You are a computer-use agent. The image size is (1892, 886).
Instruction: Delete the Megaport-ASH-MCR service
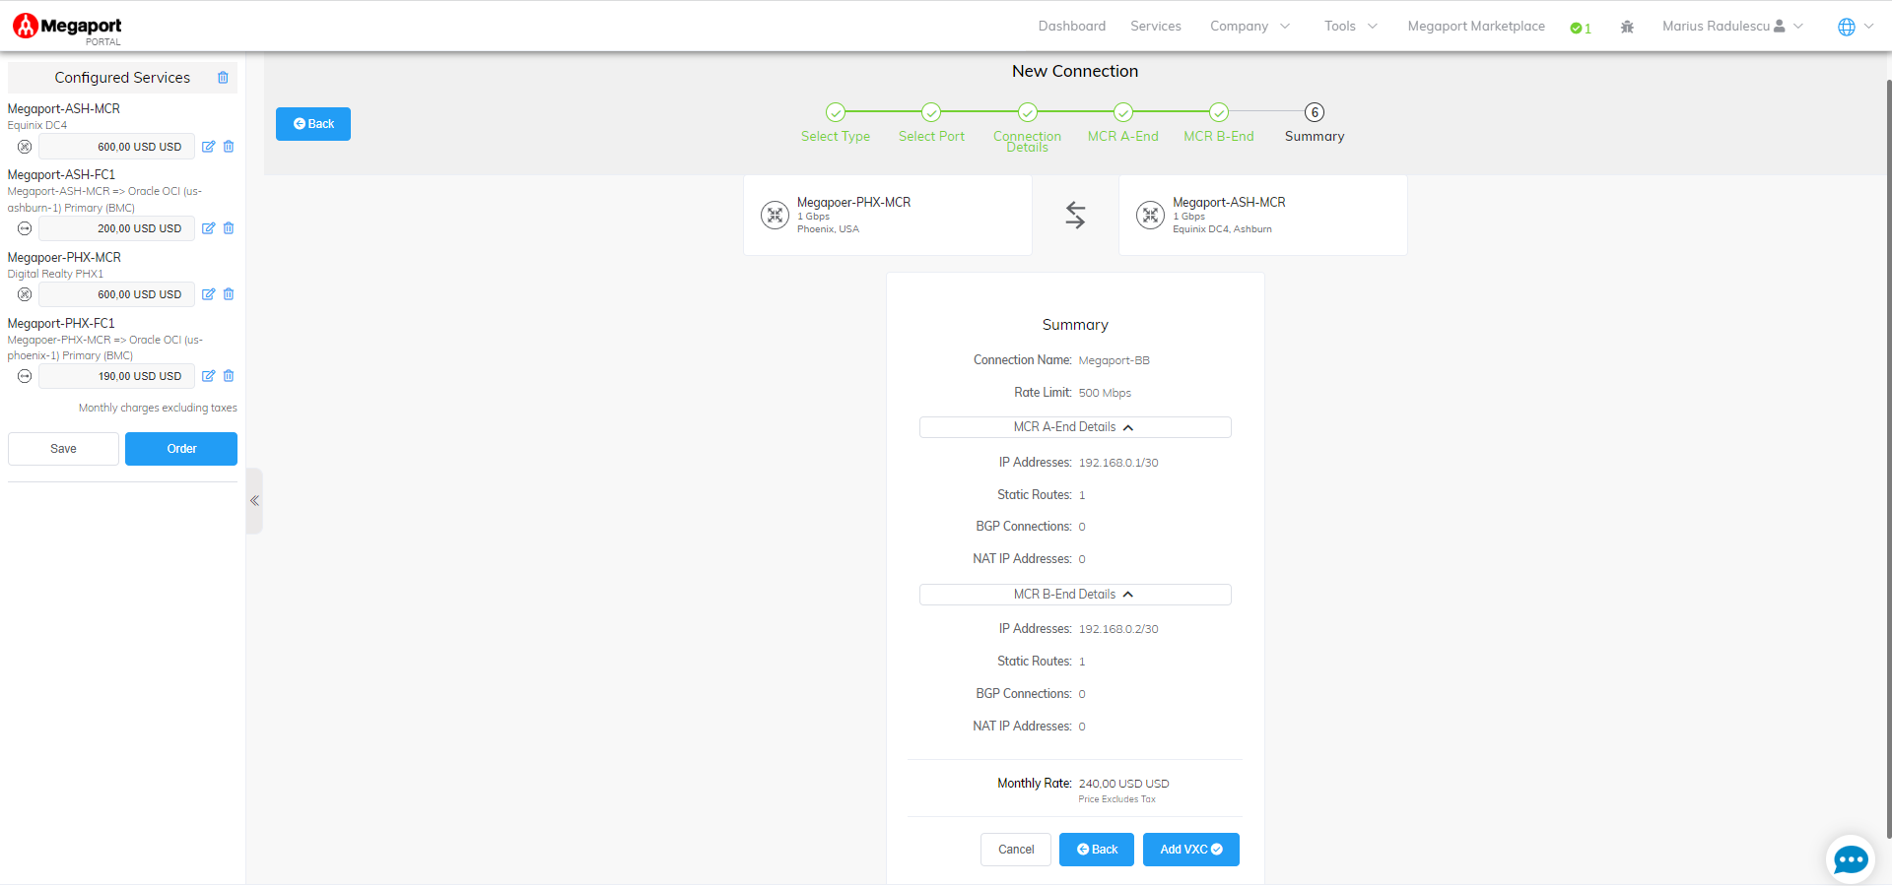(x=229, y=147)
